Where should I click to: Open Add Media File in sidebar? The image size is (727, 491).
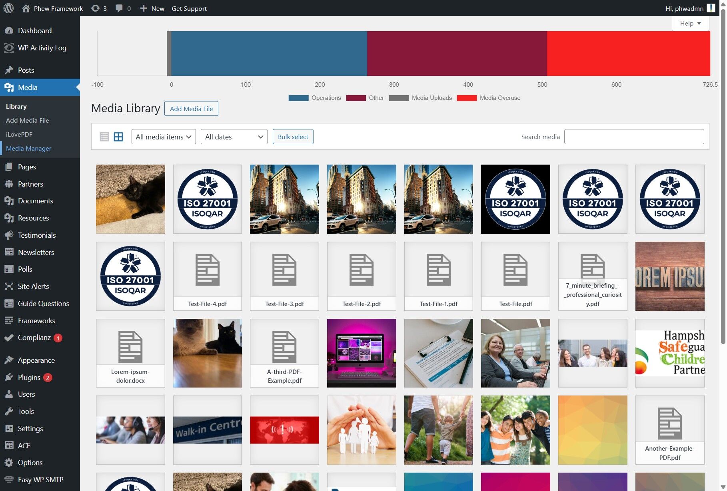pyautogui.click(x=28, y=121)
